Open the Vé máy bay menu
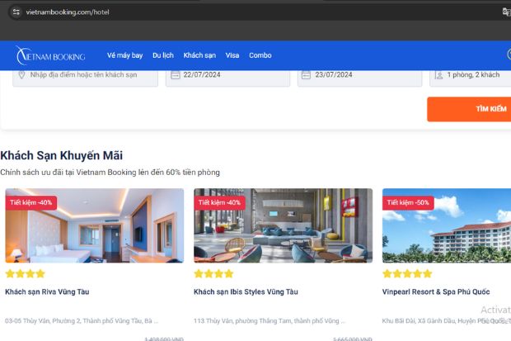 [x=124, y=55]
